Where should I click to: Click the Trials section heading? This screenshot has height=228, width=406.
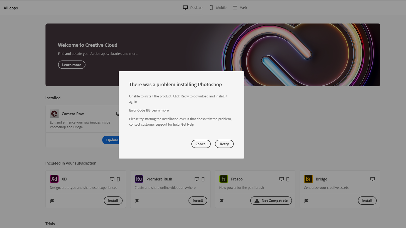click(50, 224)
